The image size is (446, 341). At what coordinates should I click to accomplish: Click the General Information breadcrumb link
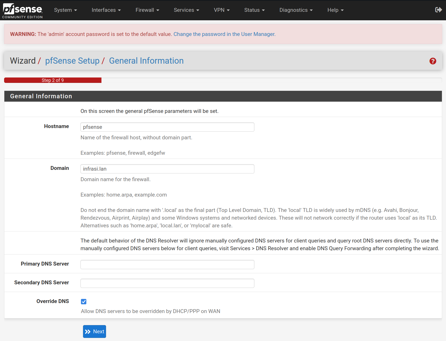[146, 61]
